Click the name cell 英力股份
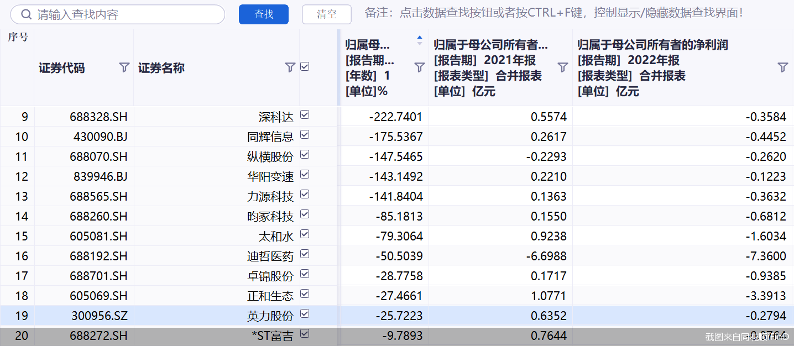The width and height of the screenshot is (794, 346). (x=270, y=316)
